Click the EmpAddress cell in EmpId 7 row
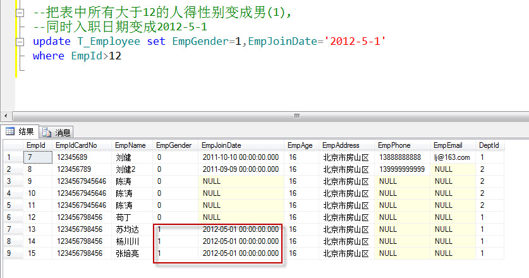The height and width of the screenshot is (278, 529). [346, 157]
